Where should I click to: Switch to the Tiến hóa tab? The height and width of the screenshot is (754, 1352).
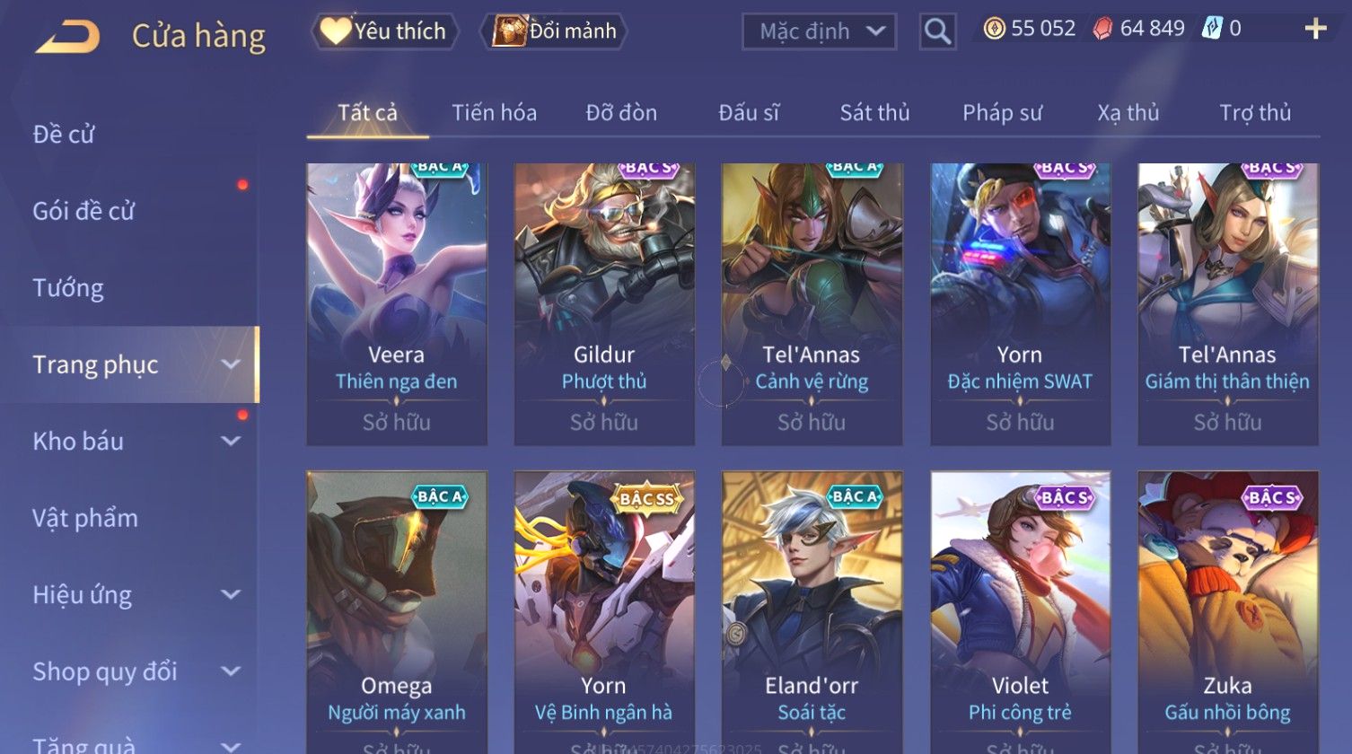point(494,113)
